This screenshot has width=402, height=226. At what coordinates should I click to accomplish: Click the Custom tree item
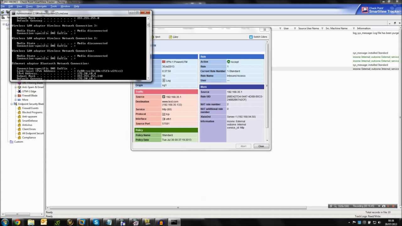coord(19,142)
